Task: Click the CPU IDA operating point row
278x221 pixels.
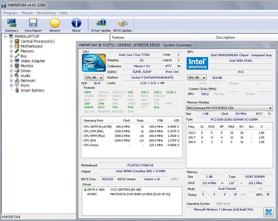Action: pyautogui.click(x=131, y=140)
